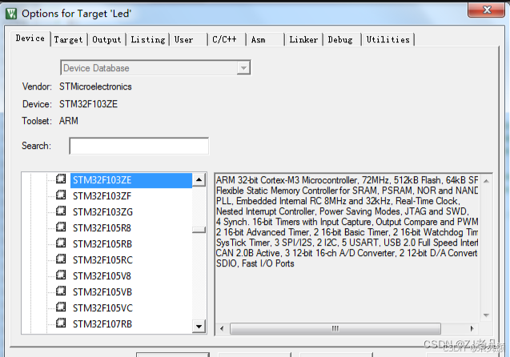The width and height of the screenshot is (510, 357).
Task: Click the ARM toolset value
Action: coord(69,121)
